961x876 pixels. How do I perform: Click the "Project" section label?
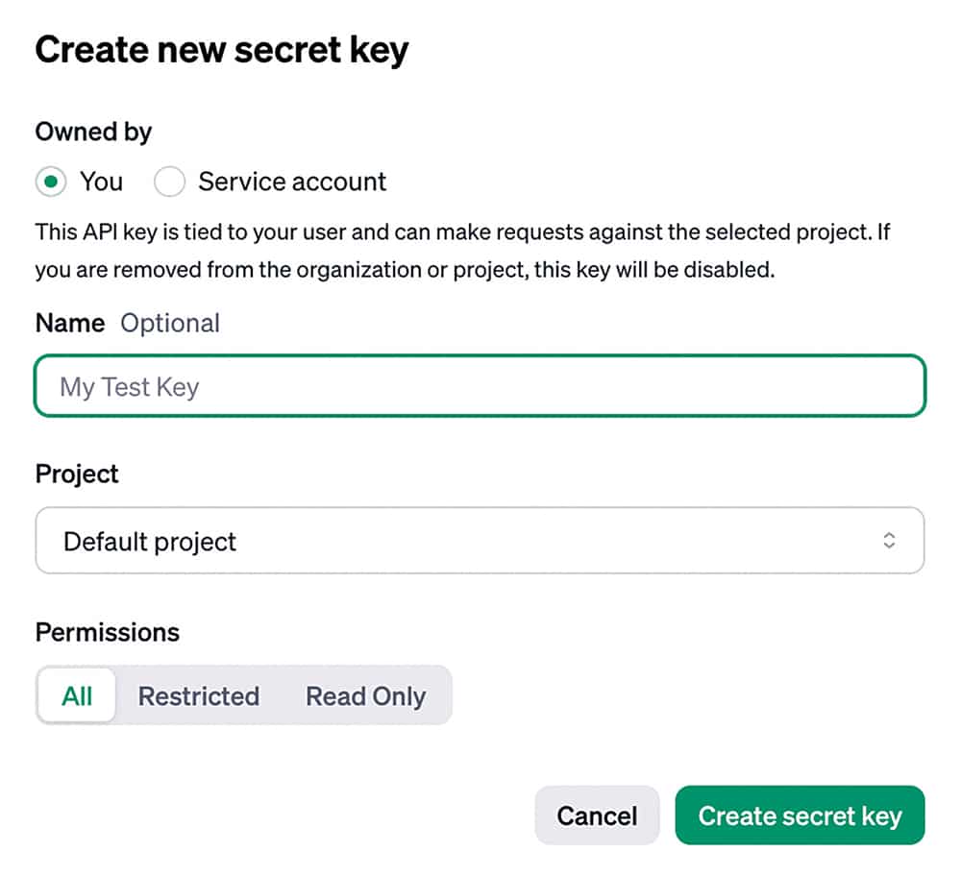[77, 474]
